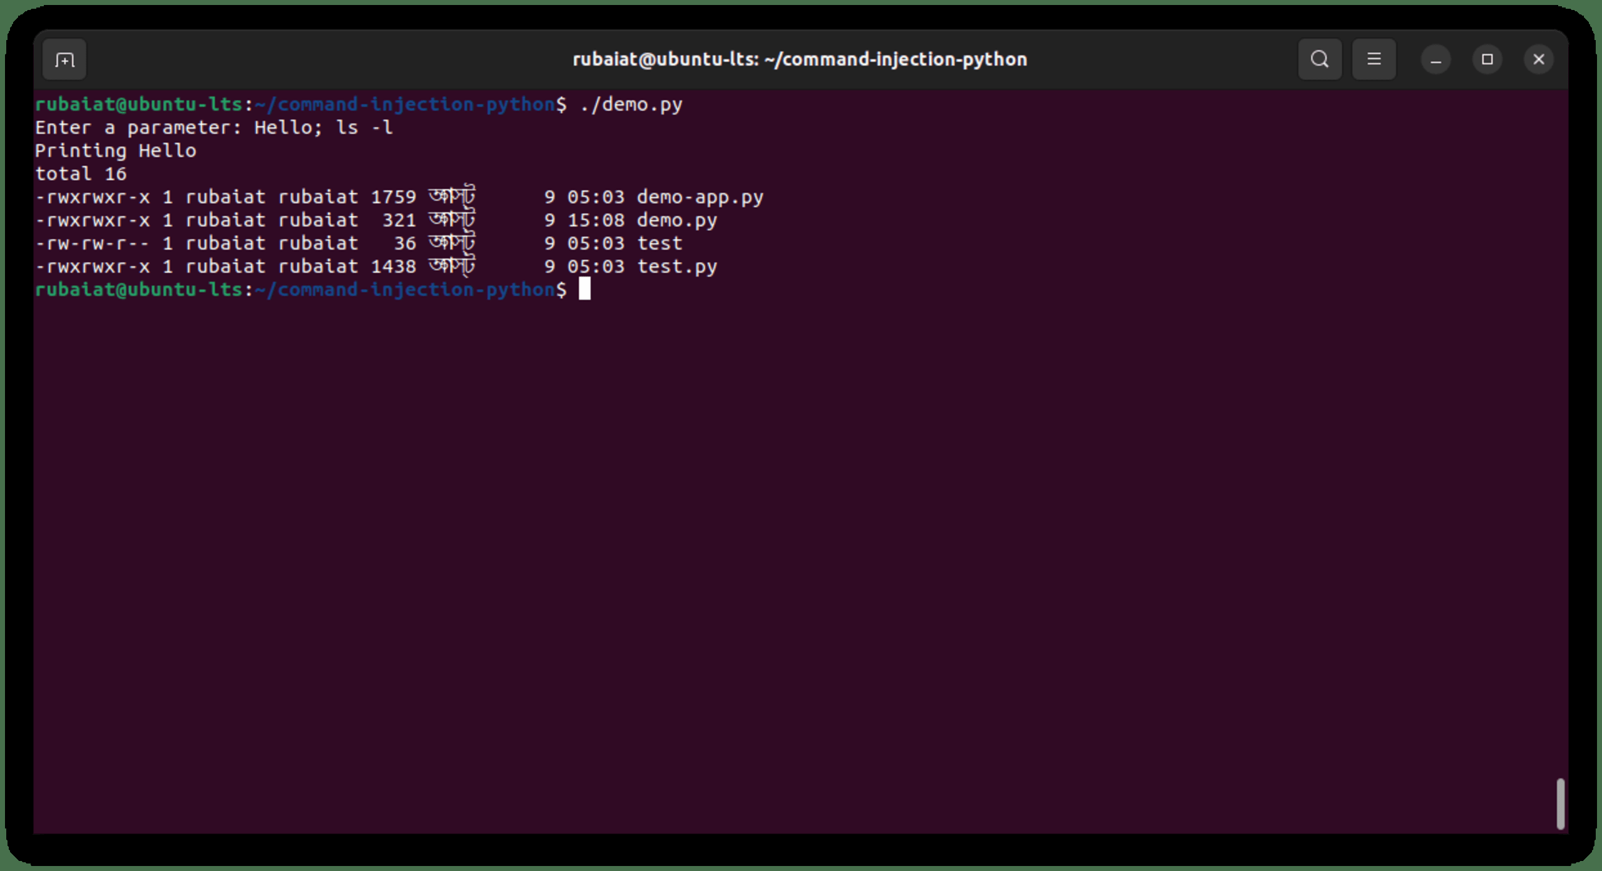Maximize the terminal window
Screen dimensions: 1602x871
[1487, 59]
